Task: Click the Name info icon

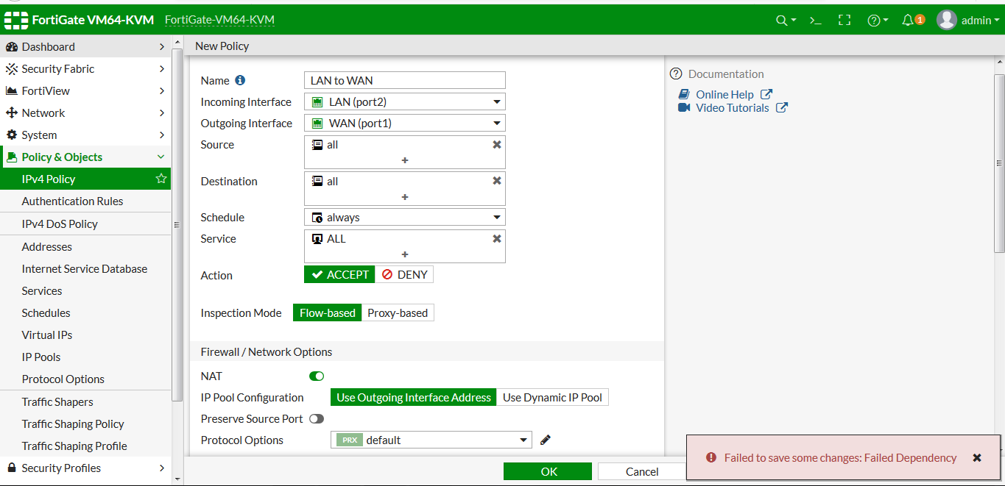Action: [239, 80]
